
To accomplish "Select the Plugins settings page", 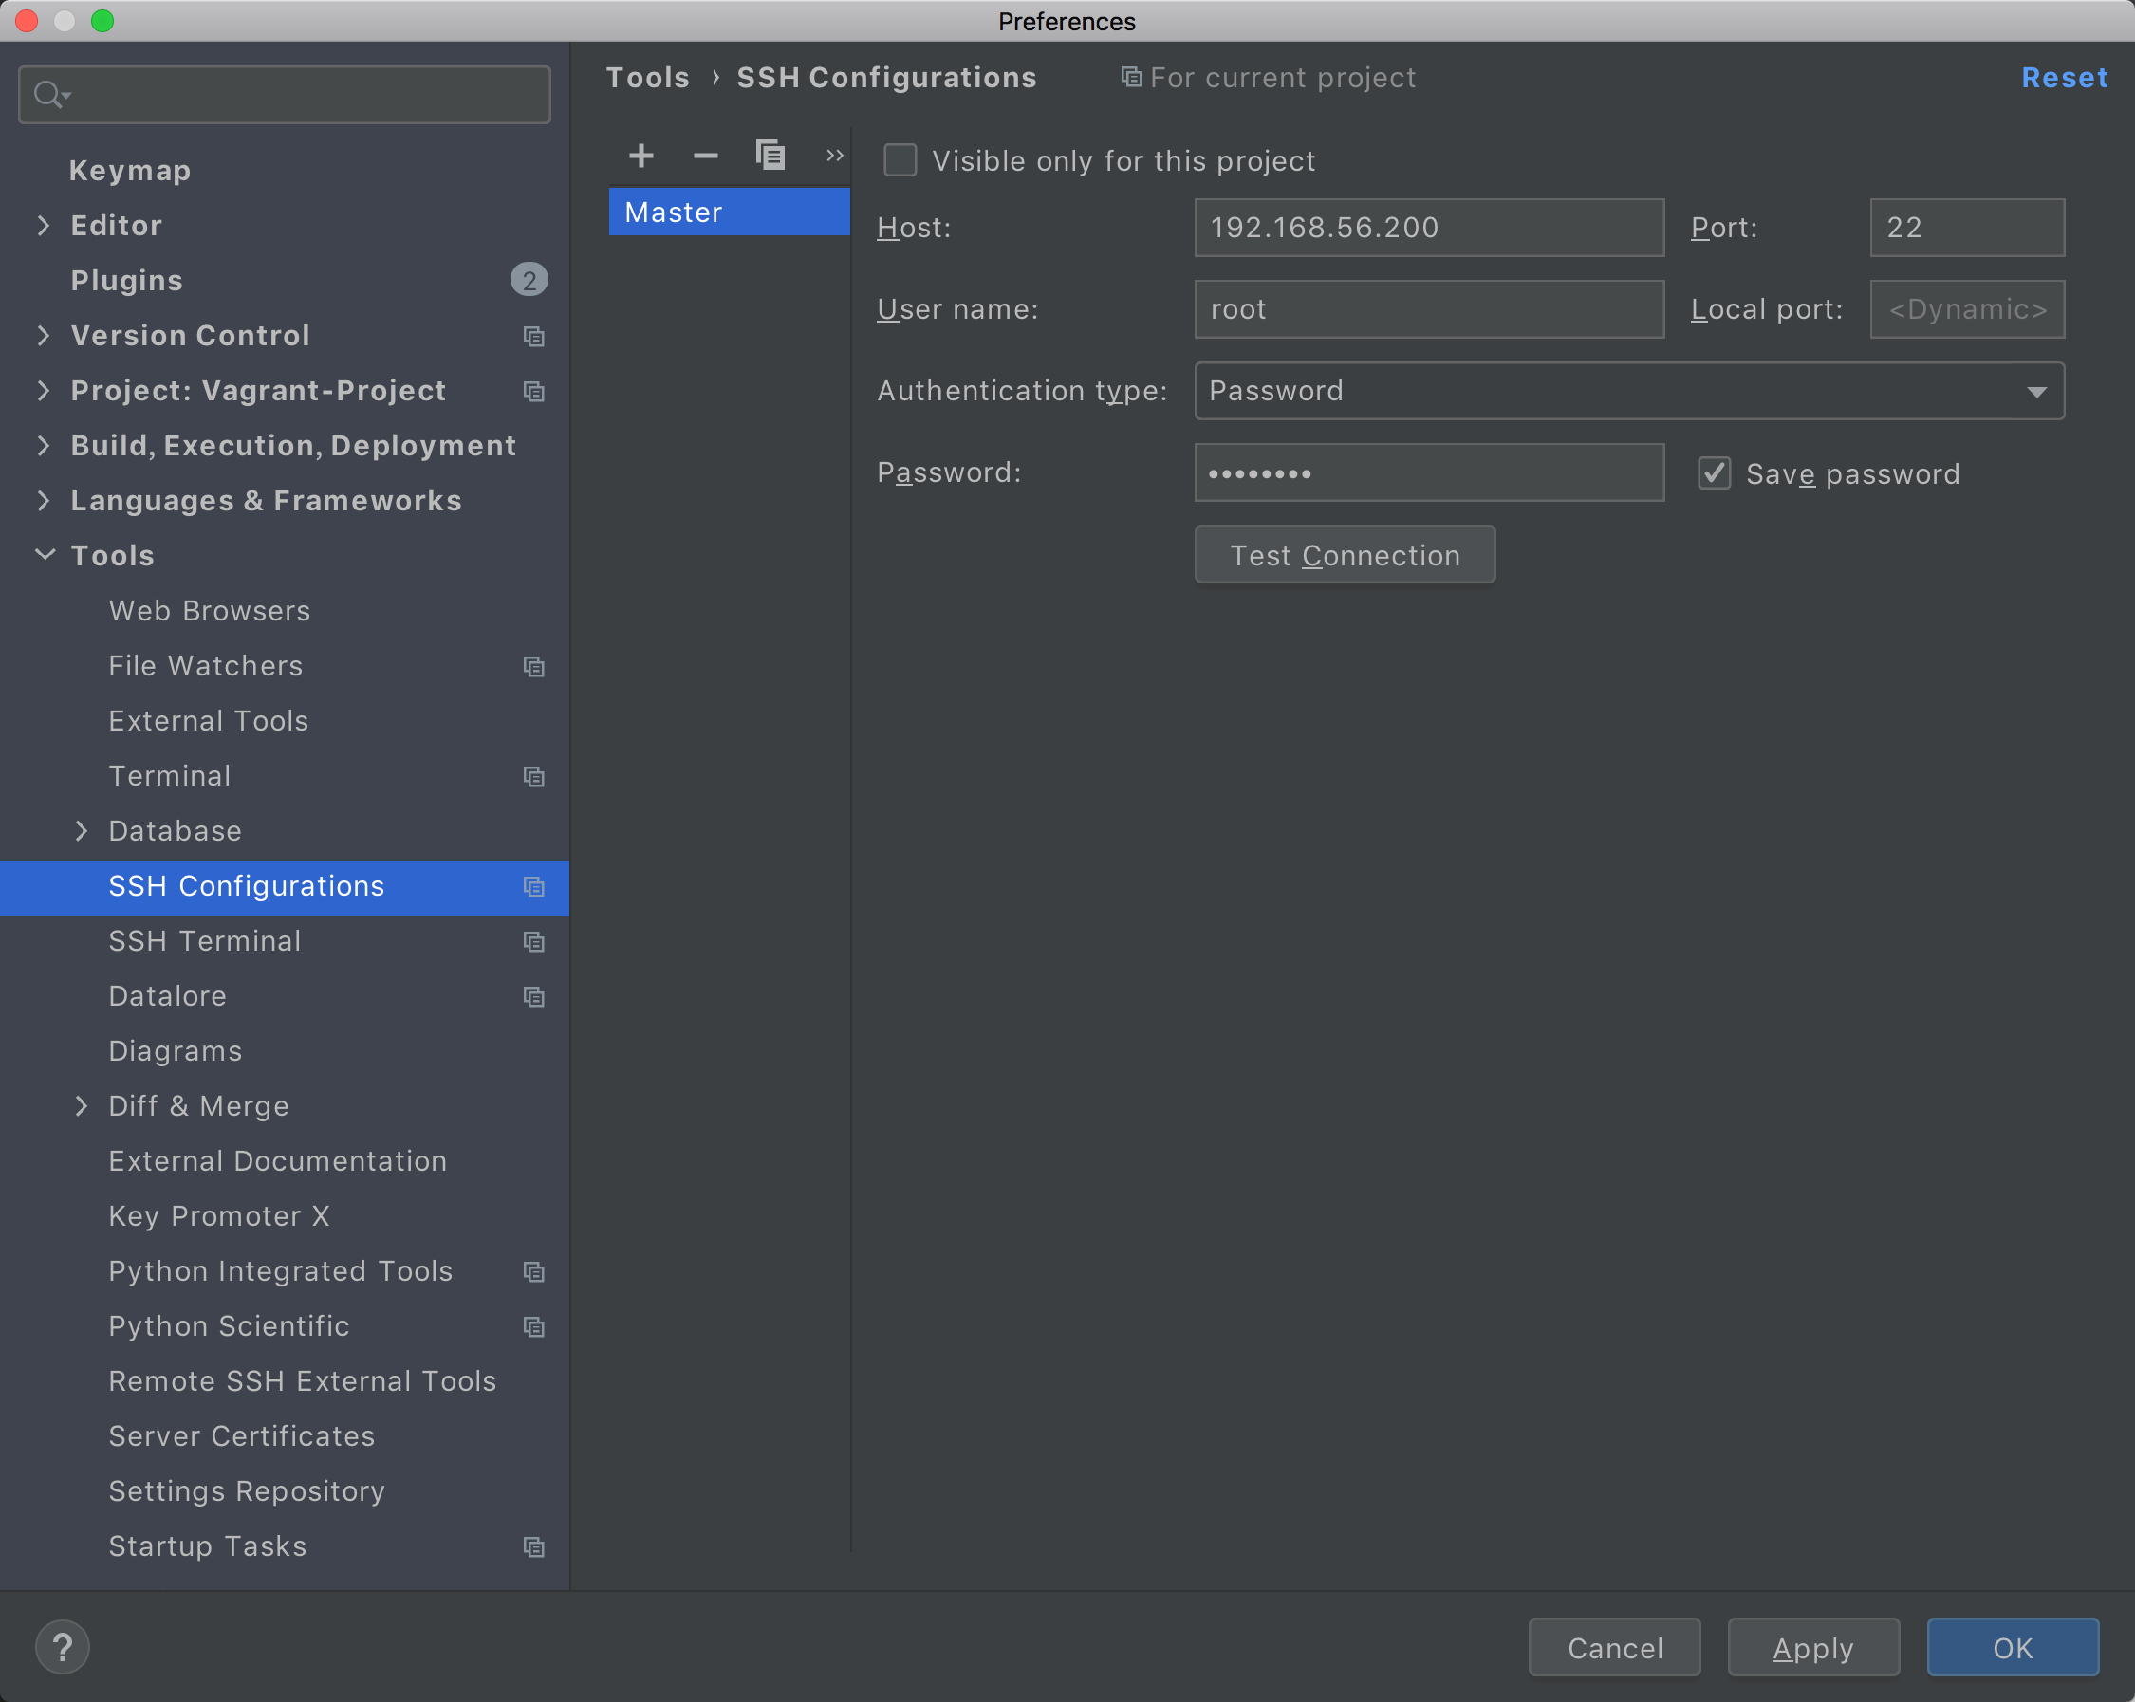I will pyautogui.click(x=127, y=280).
